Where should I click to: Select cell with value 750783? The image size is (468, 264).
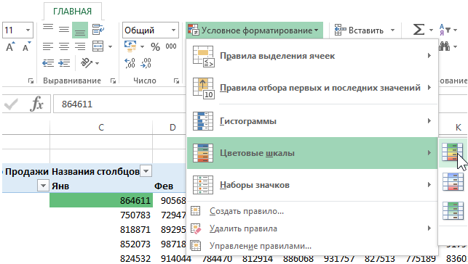tap(101, 215)
